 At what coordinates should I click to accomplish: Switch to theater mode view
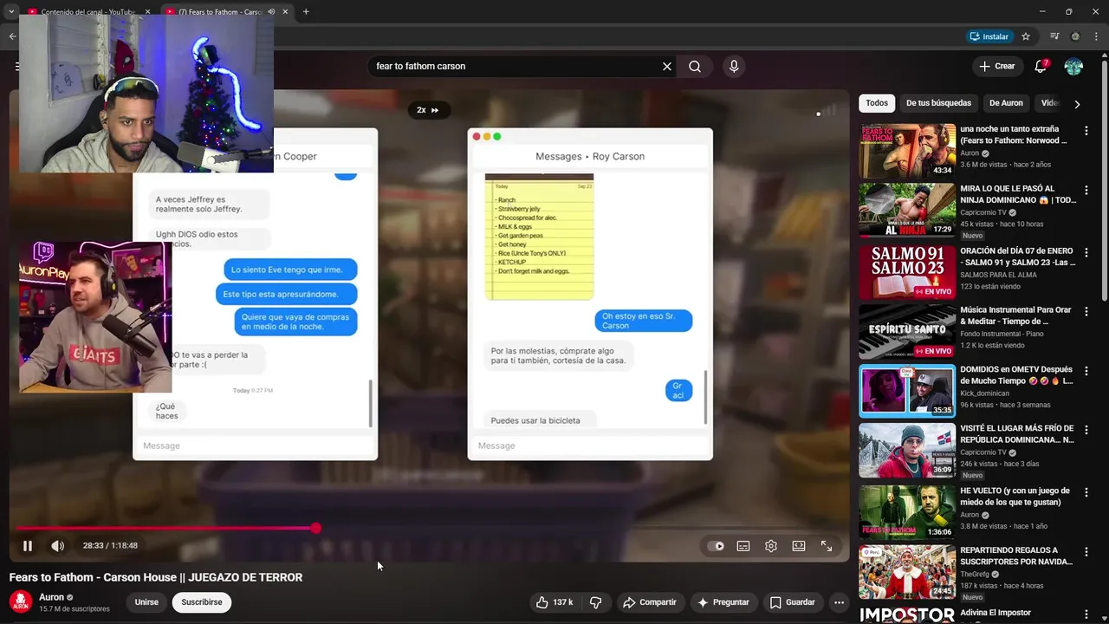[799, 546]
